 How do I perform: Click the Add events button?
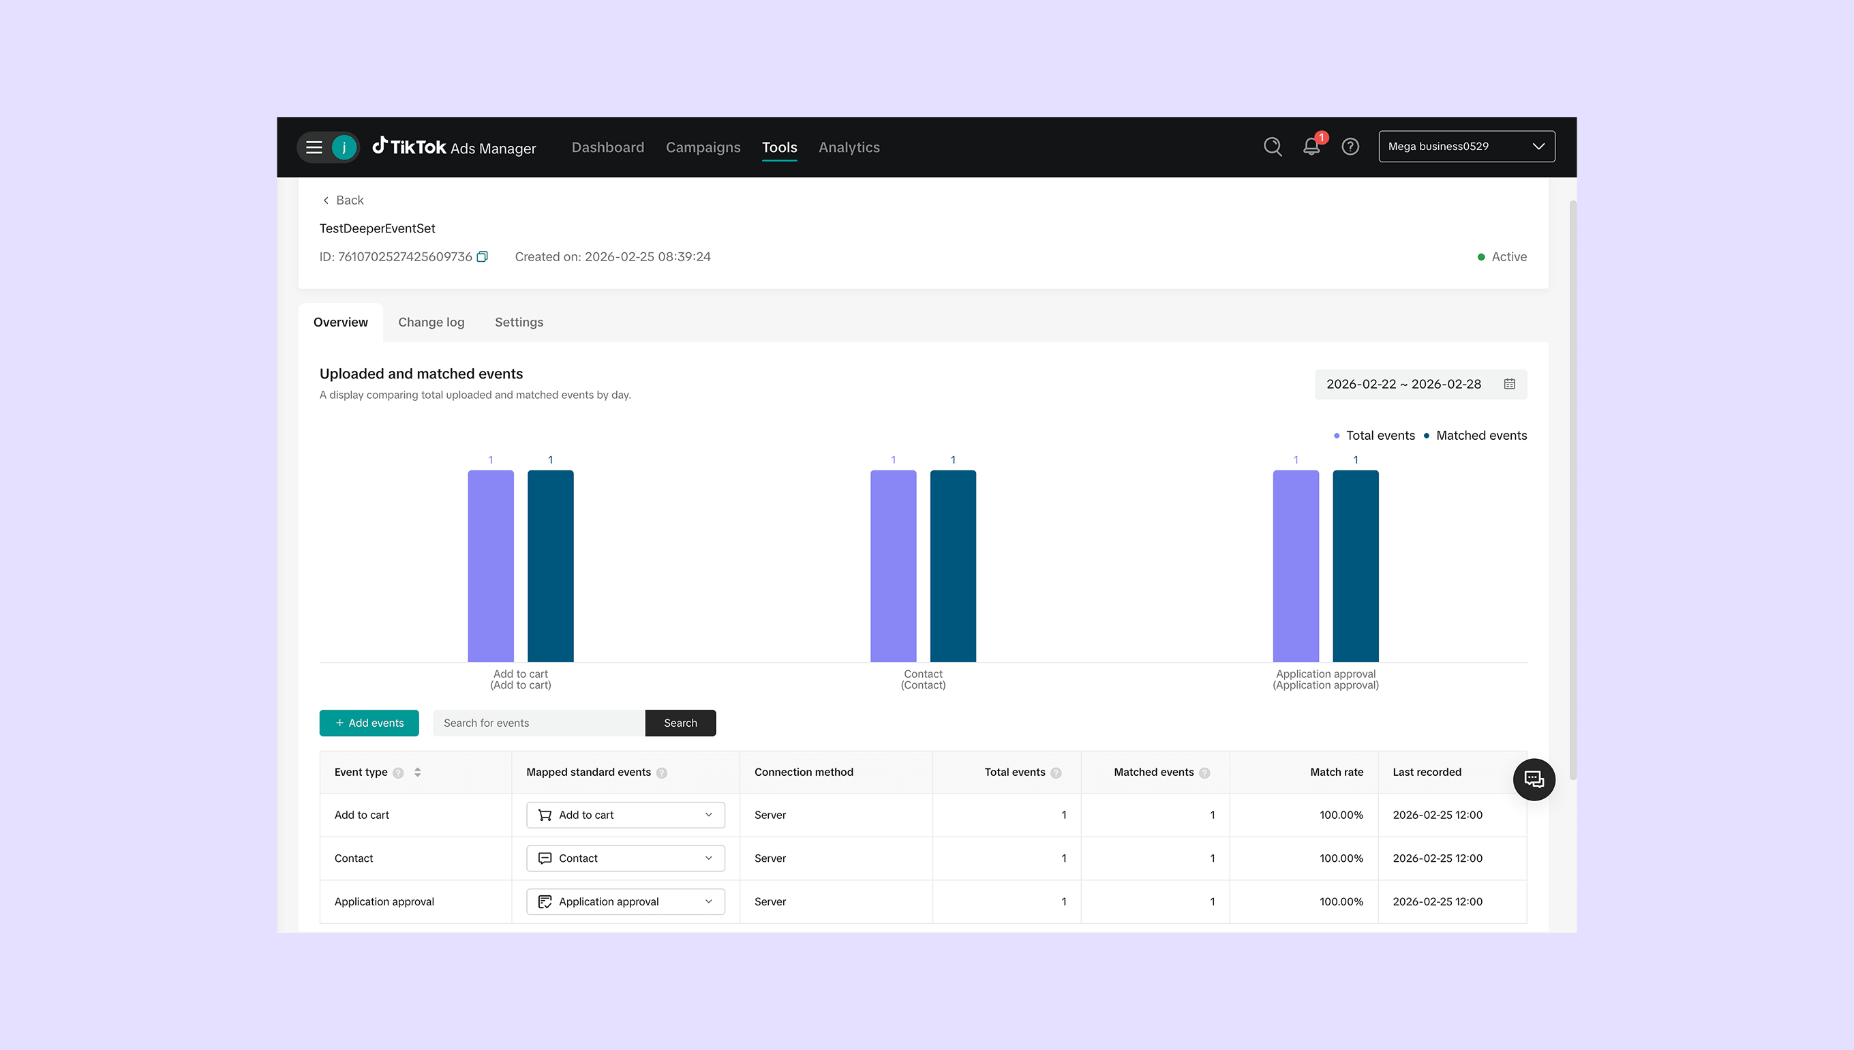(x=369, y=723)
